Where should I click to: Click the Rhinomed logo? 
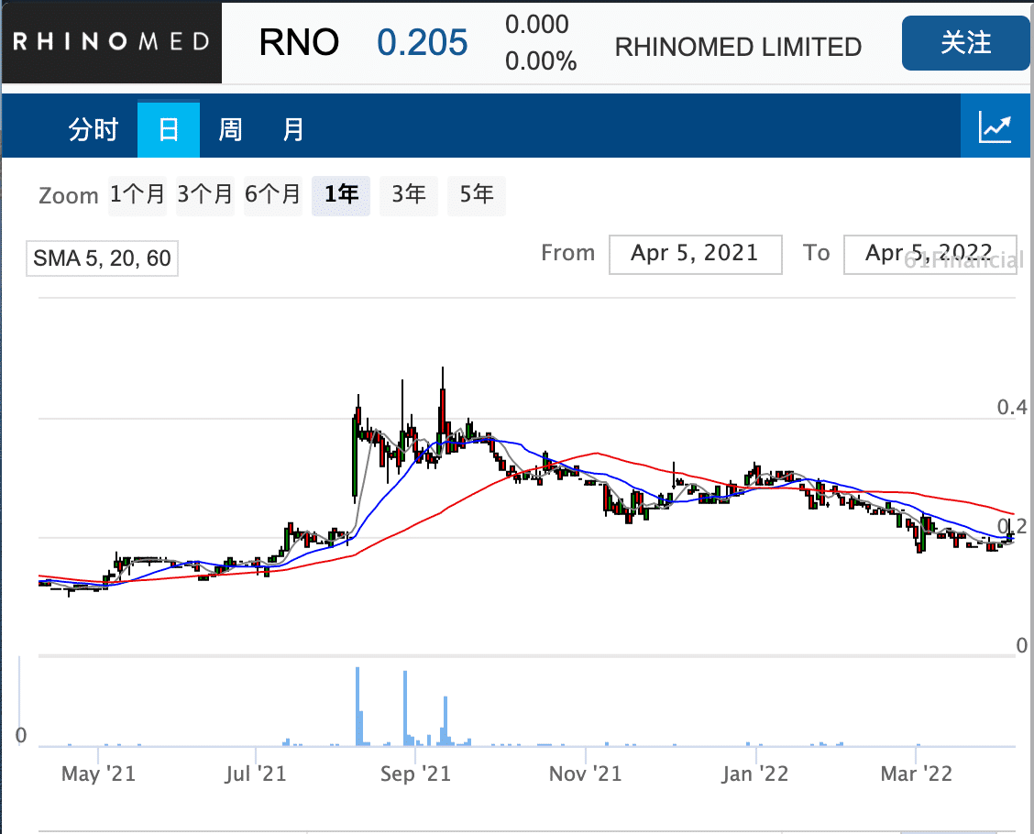[112, 43]
